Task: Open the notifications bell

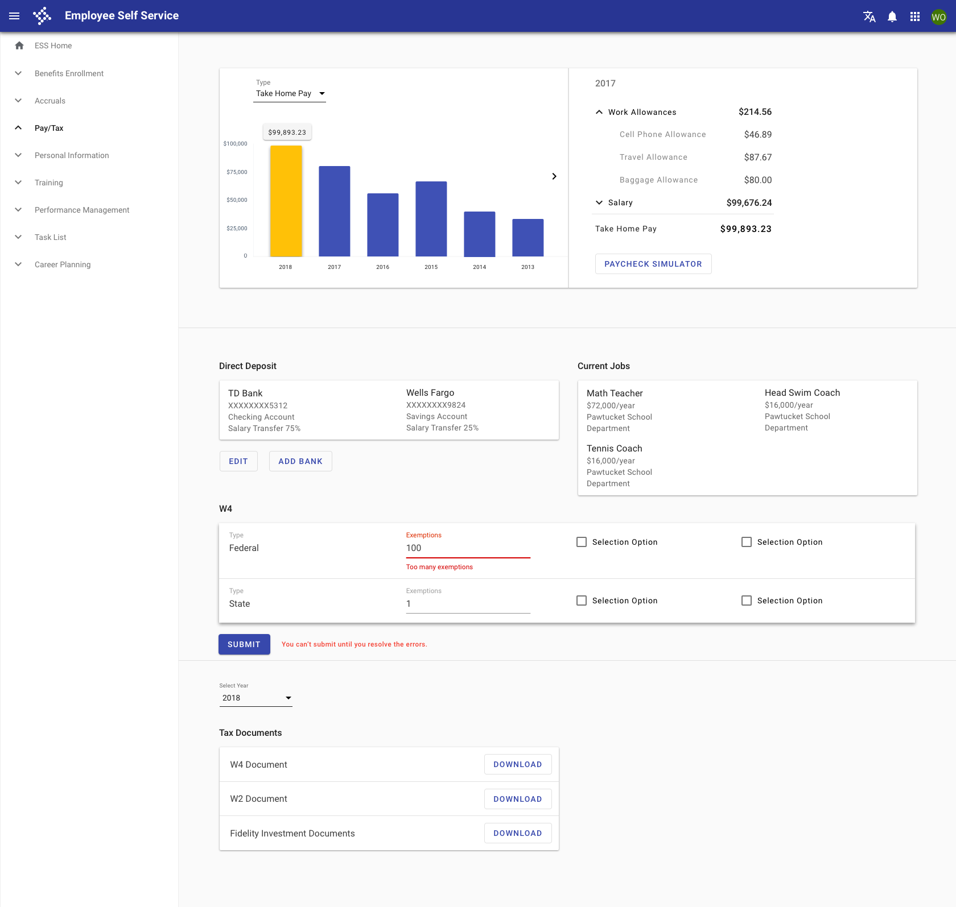Action: coord(892,16)
